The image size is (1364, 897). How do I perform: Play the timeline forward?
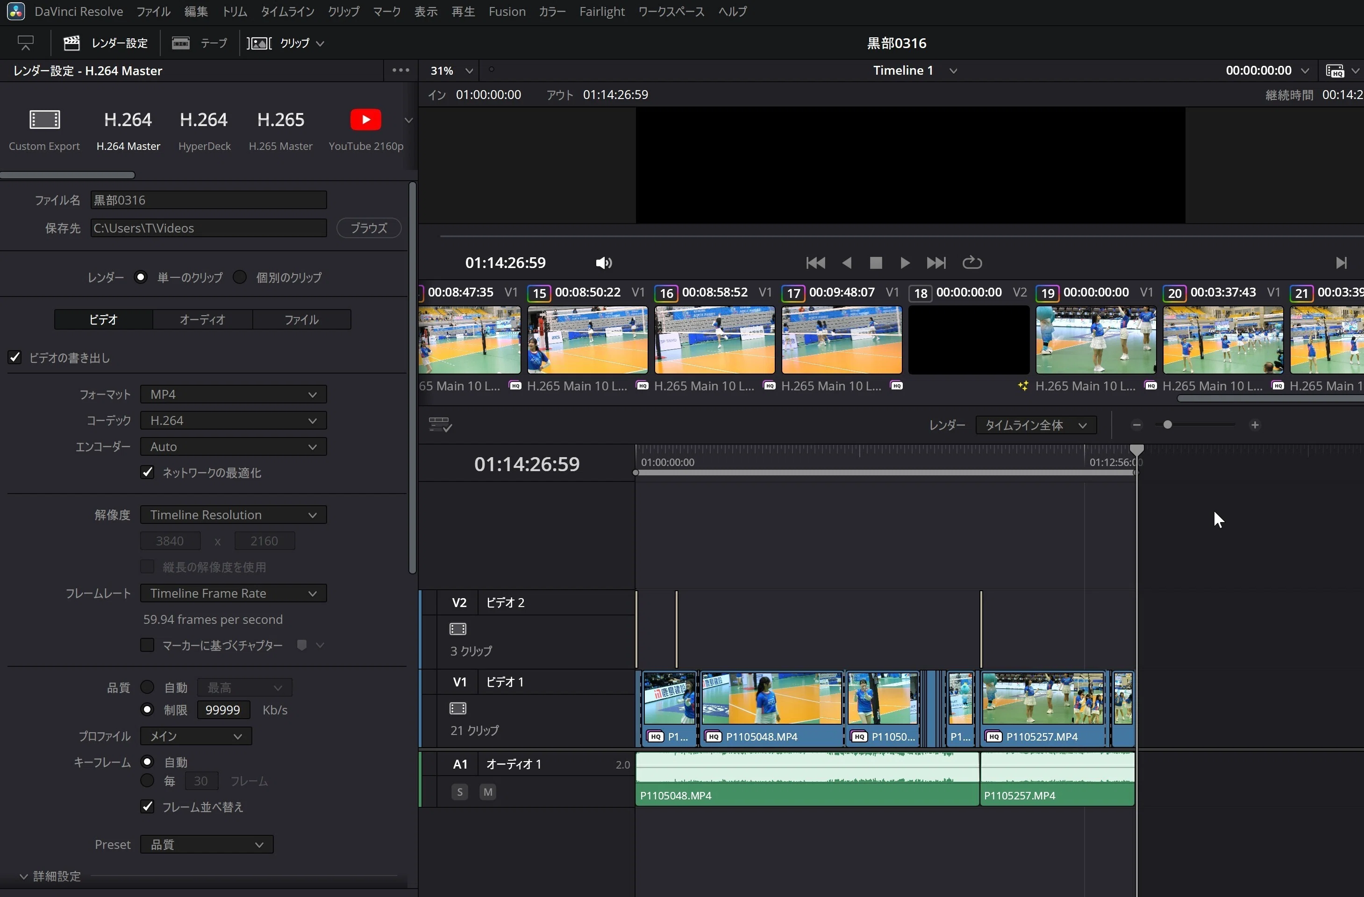pos(905,263)
